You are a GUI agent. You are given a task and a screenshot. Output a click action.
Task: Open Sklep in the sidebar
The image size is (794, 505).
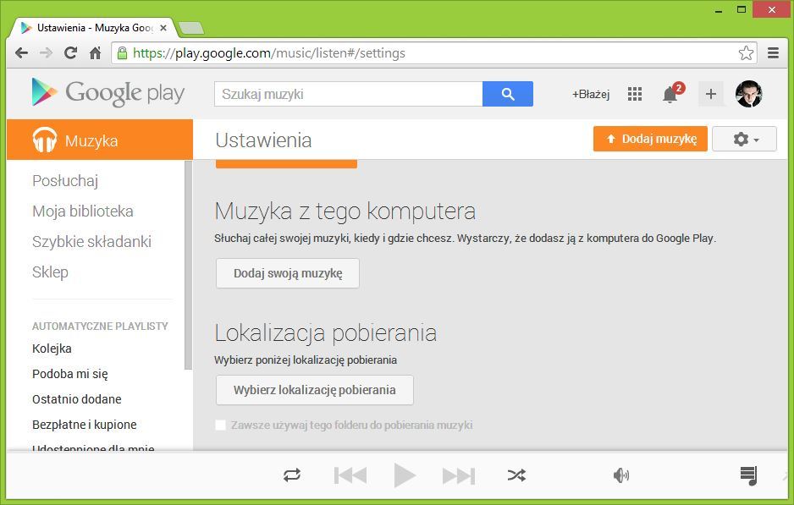(x=50, y=272)
